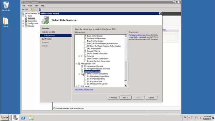This screenshot has width=215, height=121.
Task: Select Web Server (IIS) wizard step
Action: pyautogui.click(x=48, y=32)
